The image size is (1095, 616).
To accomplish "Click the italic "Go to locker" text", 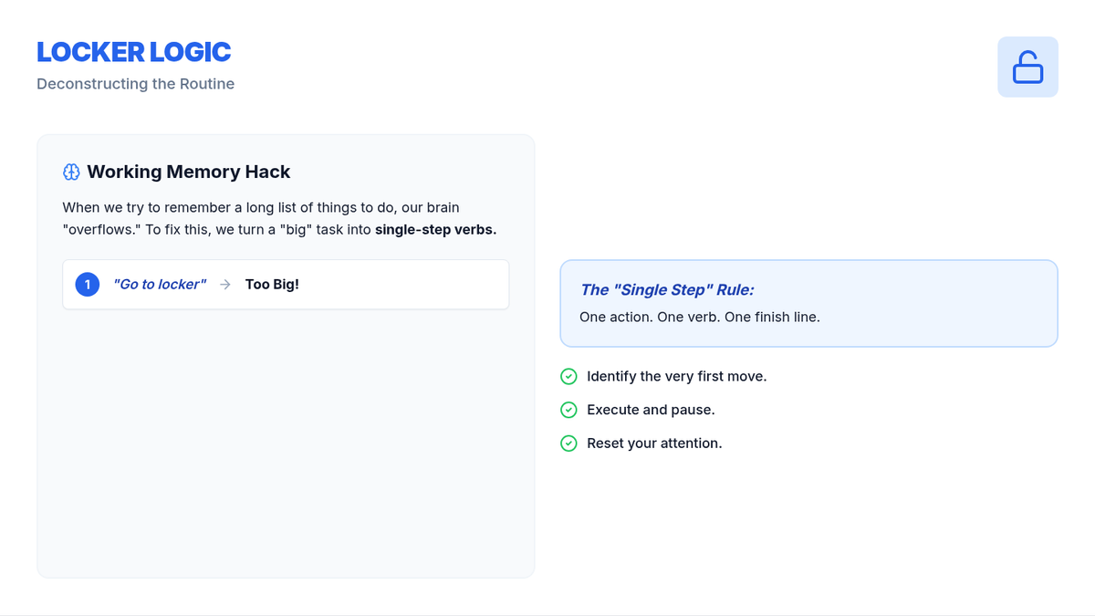I will pyautogui.click(x=160, y=285).
